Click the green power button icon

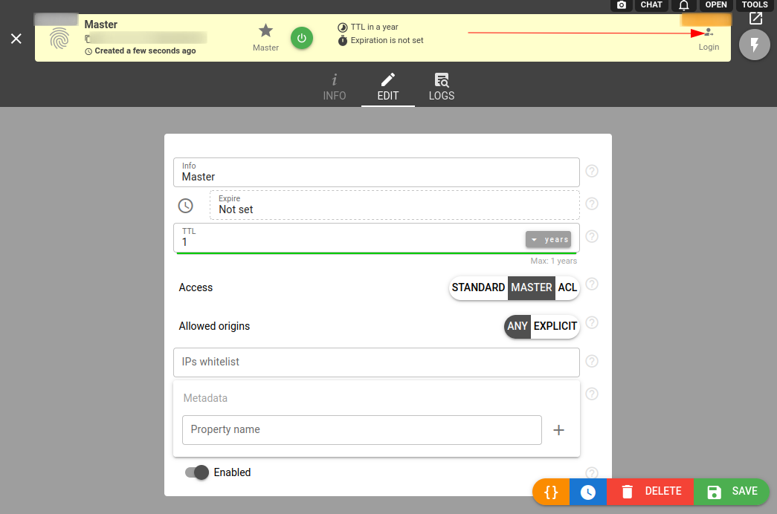pos(301,38)
